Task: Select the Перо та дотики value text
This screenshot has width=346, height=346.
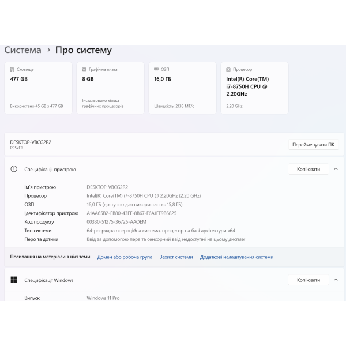Action: pos(166,239)
